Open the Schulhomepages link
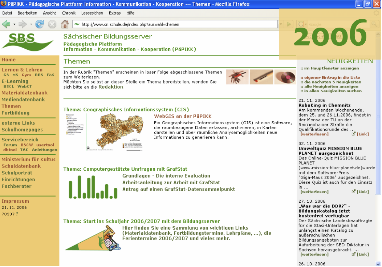 [22, 130]
